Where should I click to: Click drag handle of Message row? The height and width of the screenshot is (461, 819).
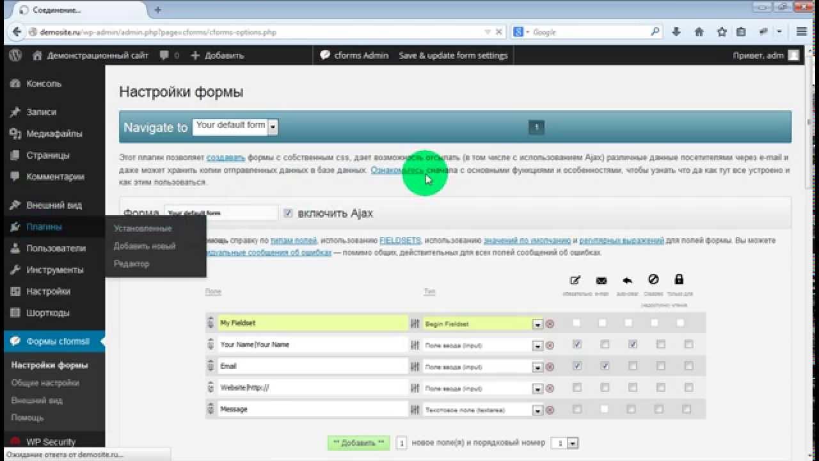[x=210, y=409]
